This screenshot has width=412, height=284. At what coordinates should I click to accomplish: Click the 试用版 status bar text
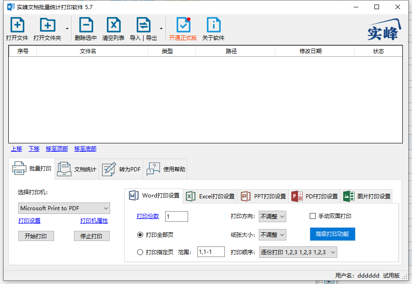pyautogui.click(x=391, y=276)
